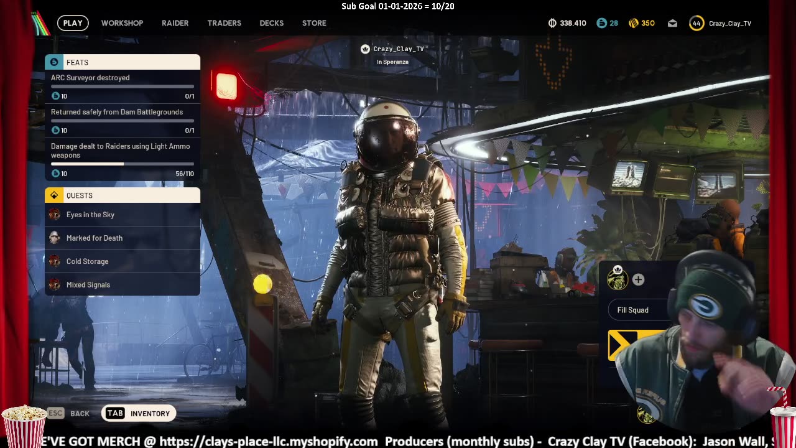Click the coin currency icon beside 338.410
796x448 pixels.
click(552, 23)
